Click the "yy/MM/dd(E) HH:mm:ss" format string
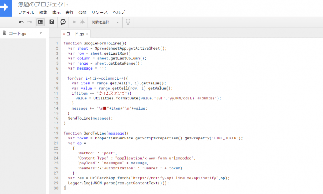 point(192,98)
